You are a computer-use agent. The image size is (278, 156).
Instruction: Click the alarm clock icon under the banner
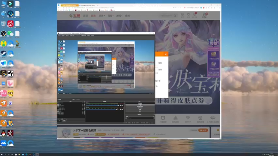[163, 118]
